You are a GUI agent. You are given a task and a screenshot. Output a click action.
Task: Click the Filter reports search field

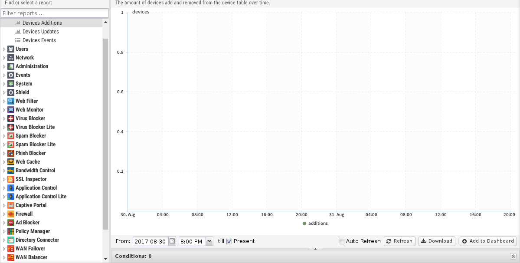(54, 13)
